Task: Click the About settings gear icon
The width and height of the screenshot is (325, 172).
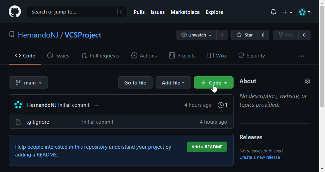Action: 307,81
